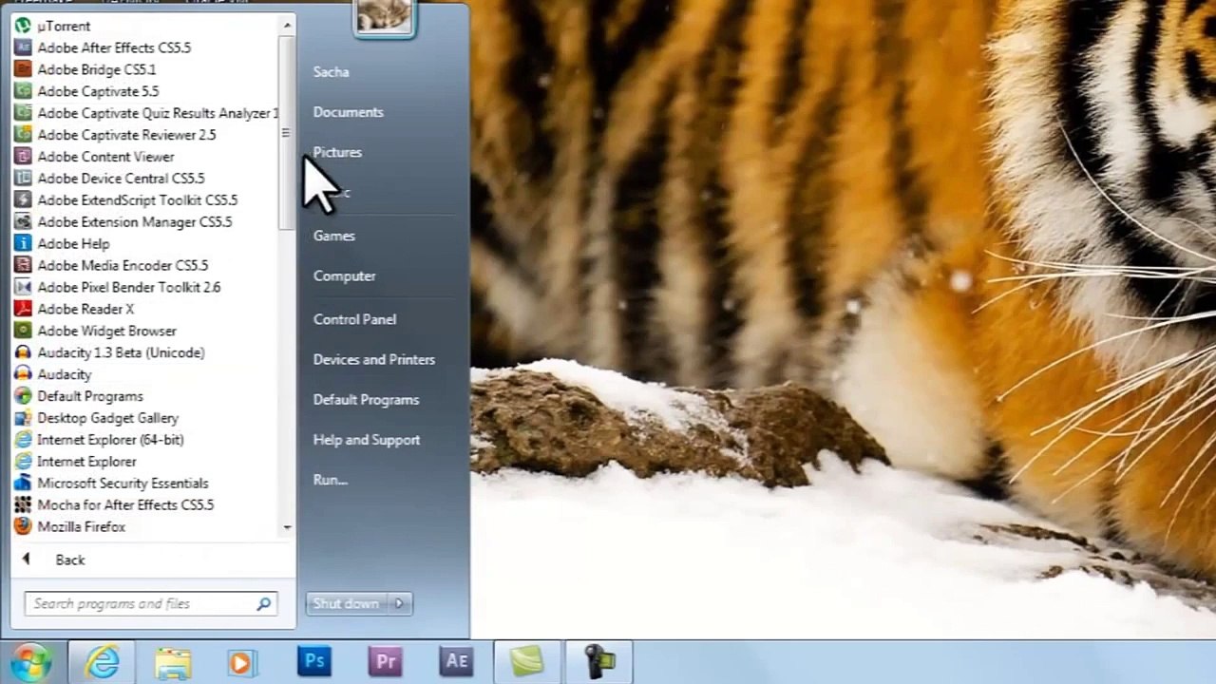Open Control Panel from the Start menu
This screenshot has height=684, width=1216.
click(355, 319)
